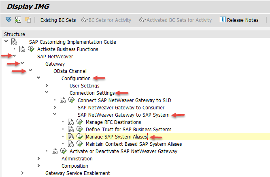The image size is (270, 177).
Task: Click the Existing BC Sets button
Action: click(58, 20)
